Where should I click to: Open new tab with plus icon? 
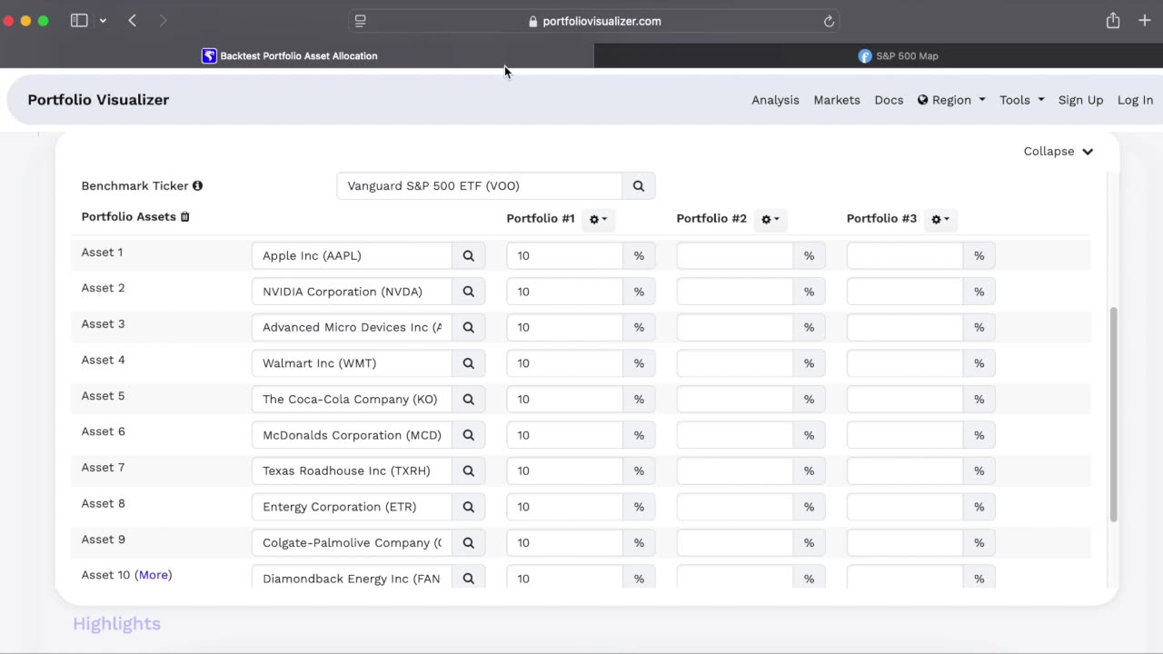click(x=1145, y=21)
